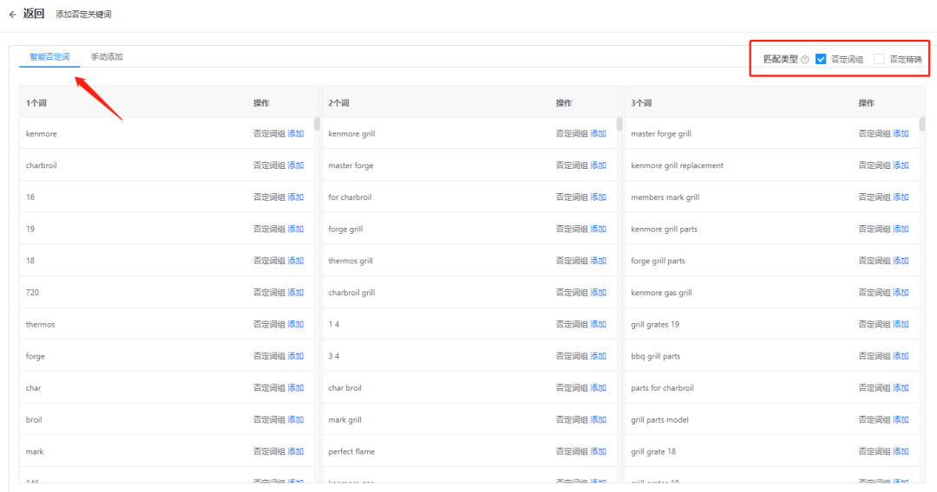Switch to the 智能否定词 tab

[49, 56]
